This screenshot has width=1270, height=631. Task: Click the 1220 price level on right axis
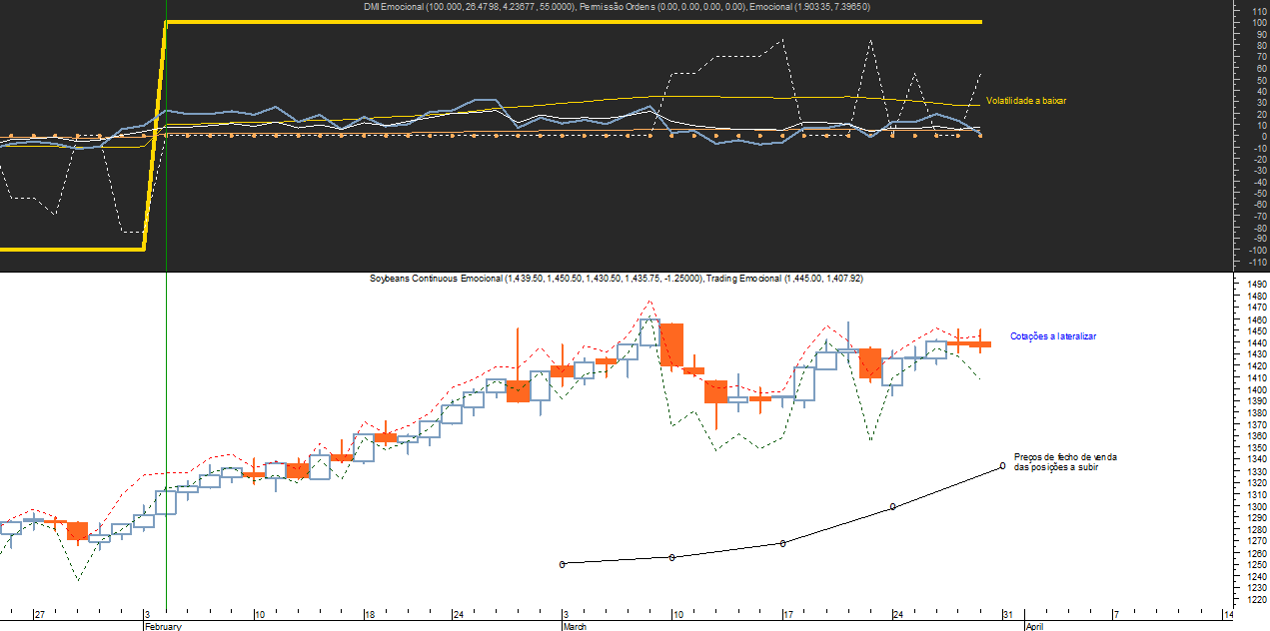pos(1255,600)
